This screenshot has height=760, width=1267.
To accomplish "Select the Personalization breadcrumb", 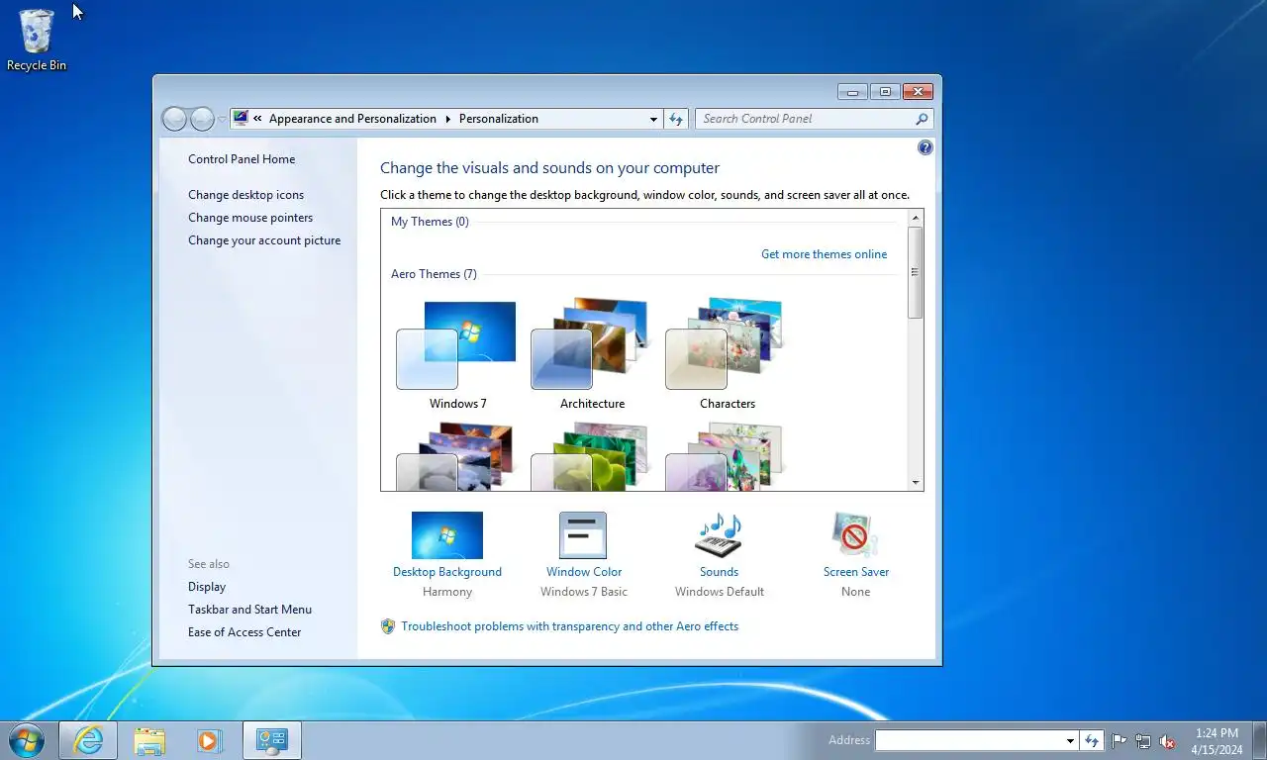I will 499,119.
